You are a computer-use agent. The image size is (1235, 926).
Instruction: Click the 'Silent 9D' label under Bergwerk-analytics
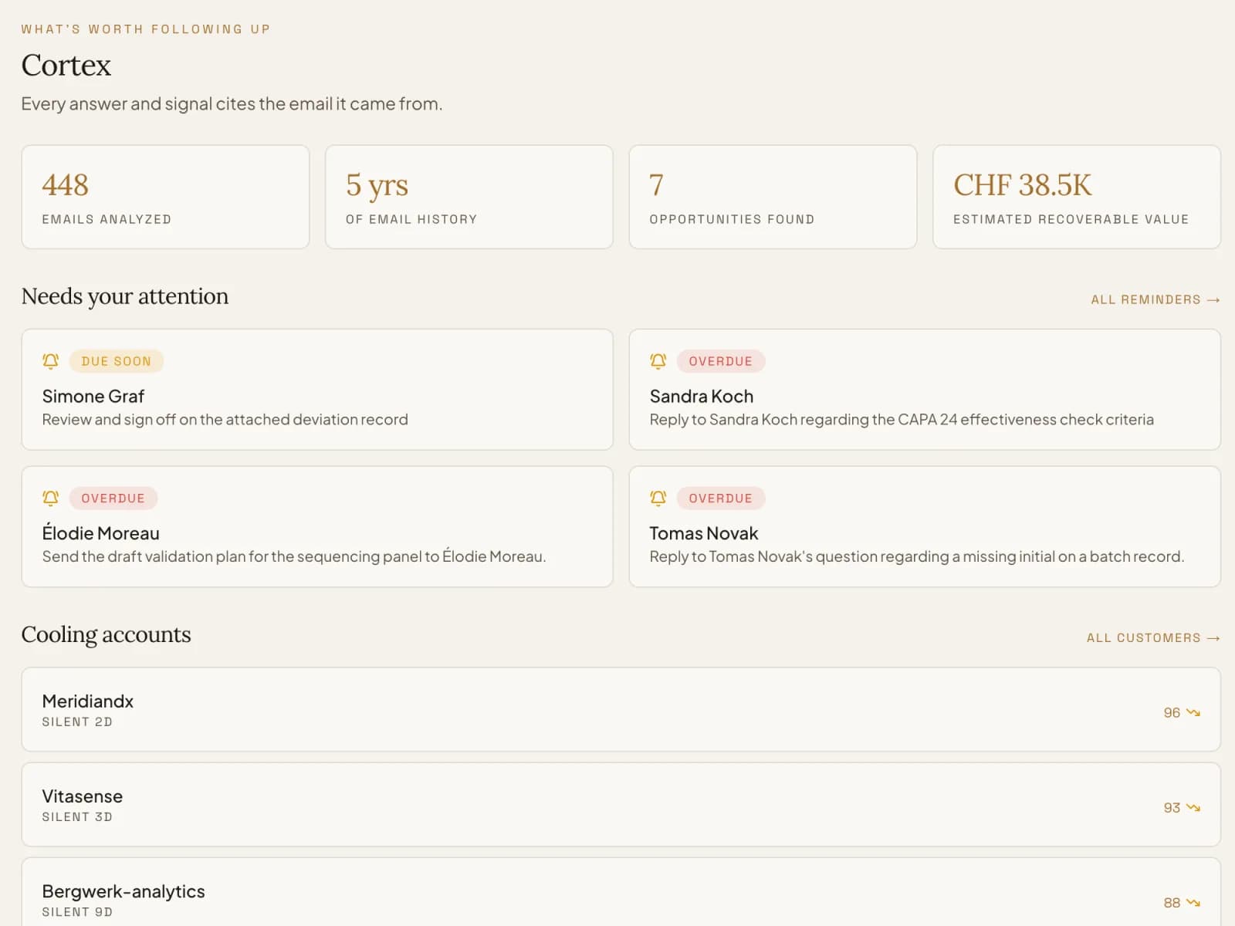tap(77, 912)
